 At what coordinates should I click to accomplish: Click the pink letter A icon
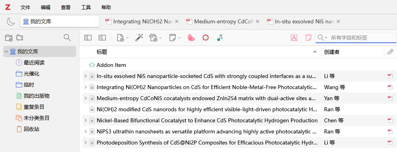(294, 38)
